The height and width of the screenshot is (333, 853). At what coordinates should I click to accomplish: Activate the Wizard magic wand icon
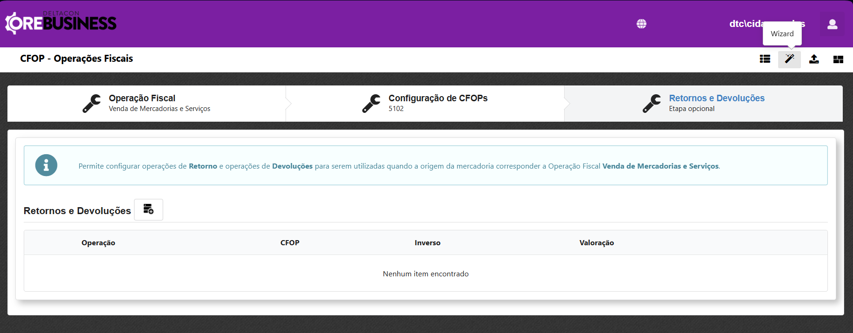[789, 59]
